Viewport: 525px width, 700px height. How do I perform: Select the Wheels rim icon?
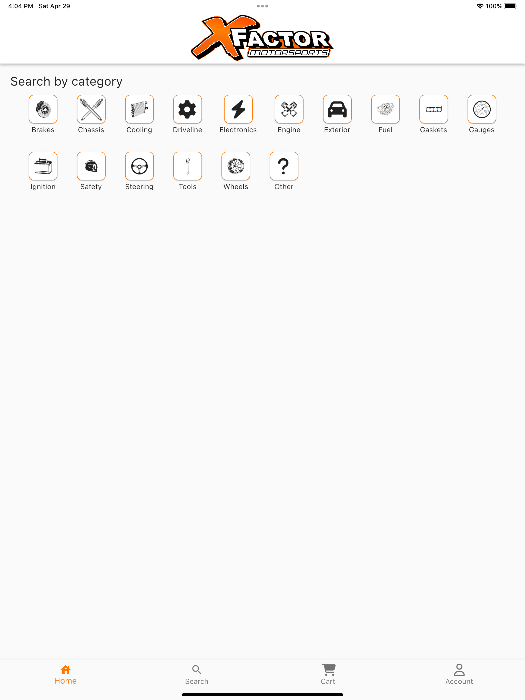point(236,166)
